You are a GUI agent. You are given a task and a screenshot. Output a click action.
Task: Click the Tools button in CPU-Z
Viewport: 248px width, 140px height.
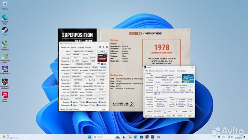169,116
